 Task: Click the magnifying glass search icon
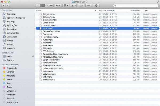click(115, 6)
